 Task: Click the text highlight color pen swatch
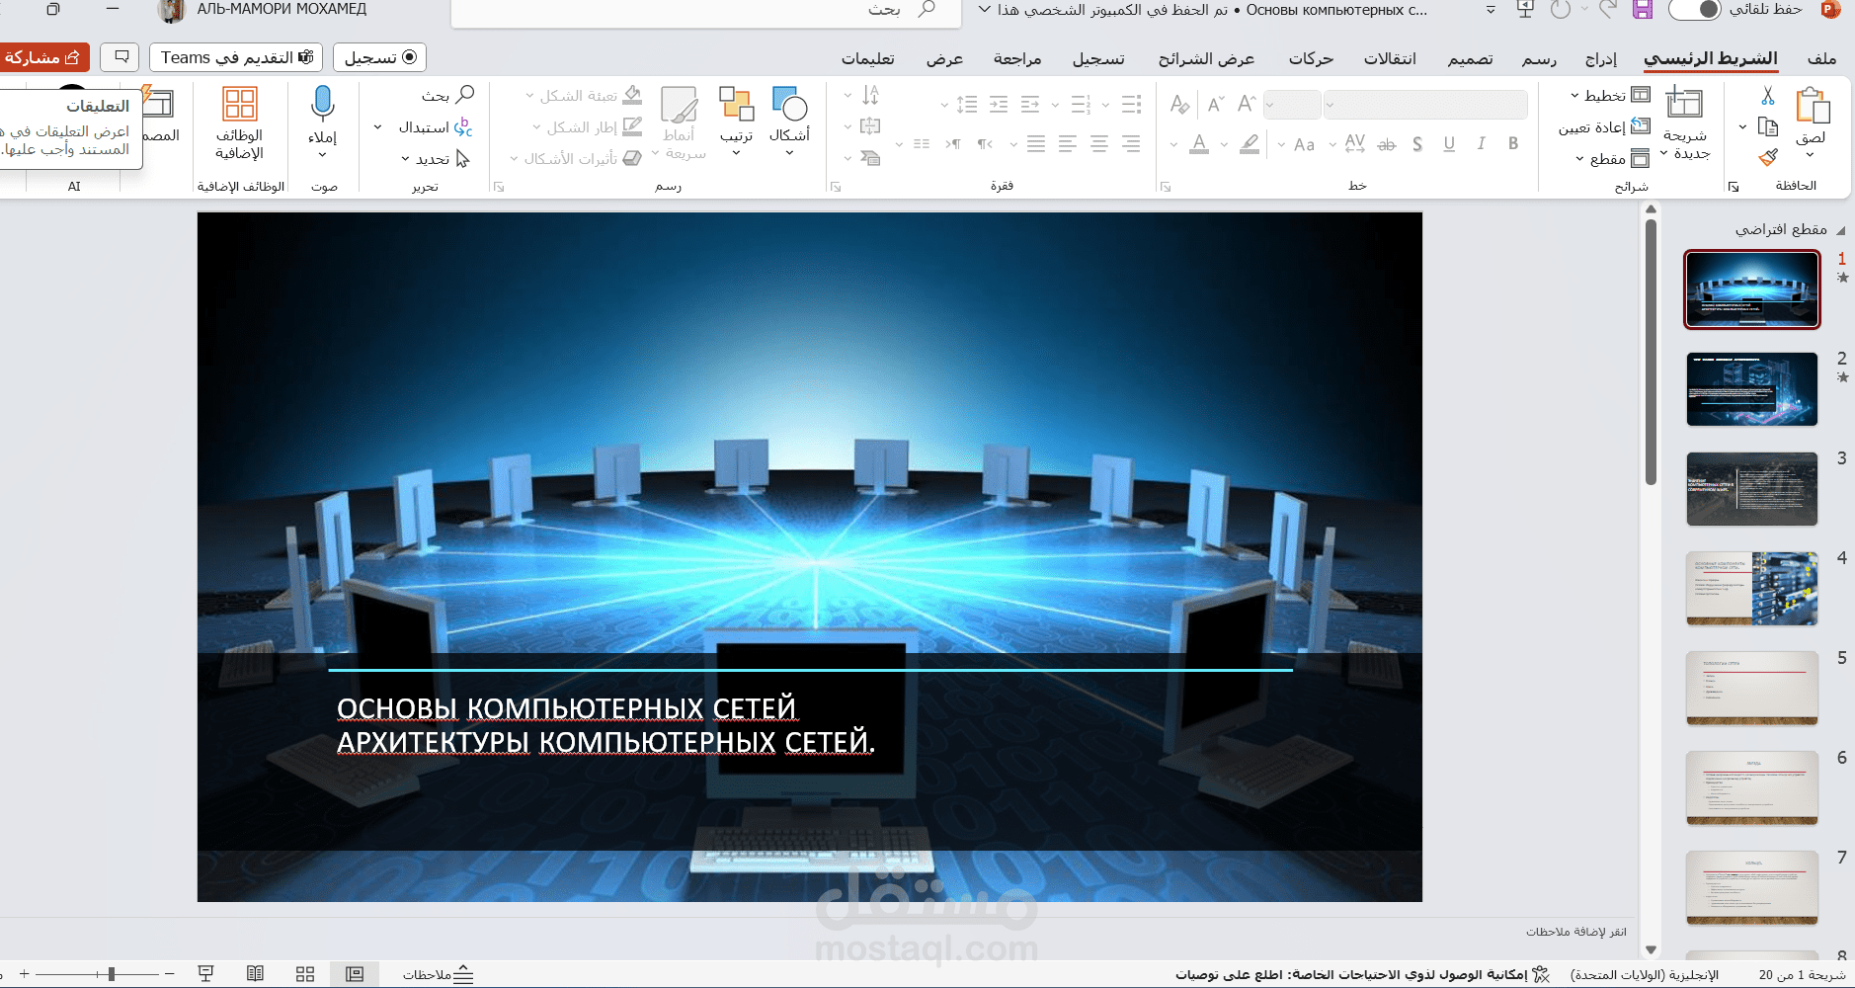coord(1250,144)
